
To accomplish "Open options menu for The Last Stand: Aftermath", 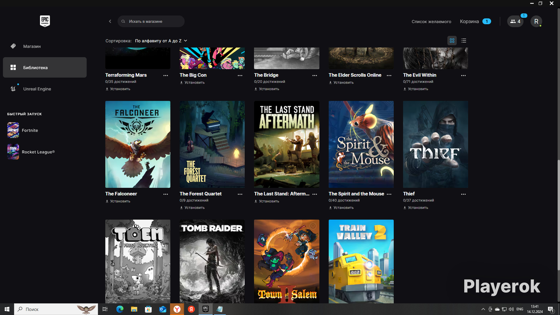I will (x=315, y=194).
